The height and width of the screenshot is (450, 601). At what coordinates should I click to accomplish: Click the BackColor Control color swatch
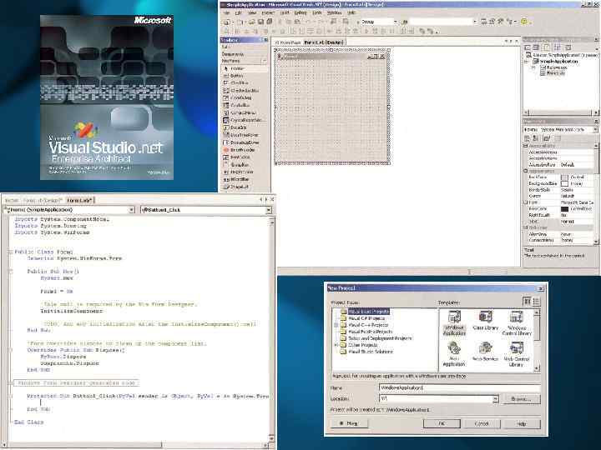[x=564, y=177]
